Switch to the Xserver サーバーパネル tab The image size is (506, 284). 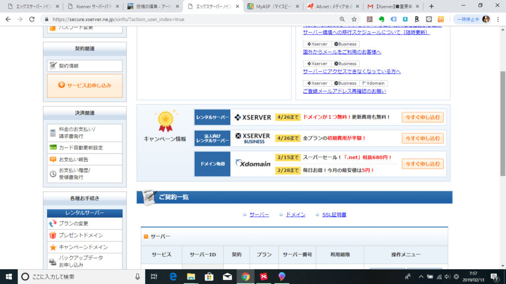[93, 6]
